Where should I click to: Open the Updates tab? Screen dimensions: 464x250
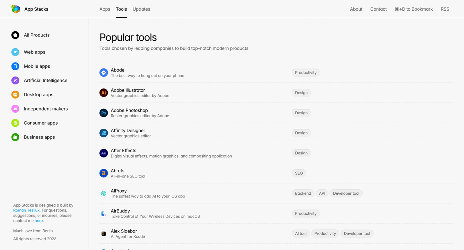point(141,9)
